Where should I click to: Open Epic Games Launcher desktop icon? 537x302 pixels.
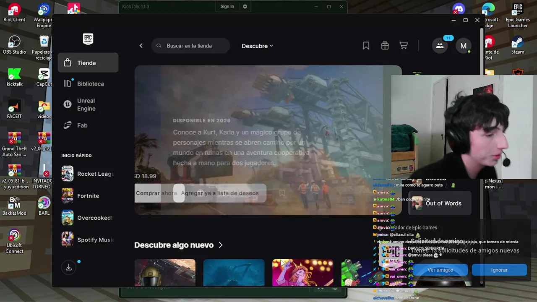[518, 16]
